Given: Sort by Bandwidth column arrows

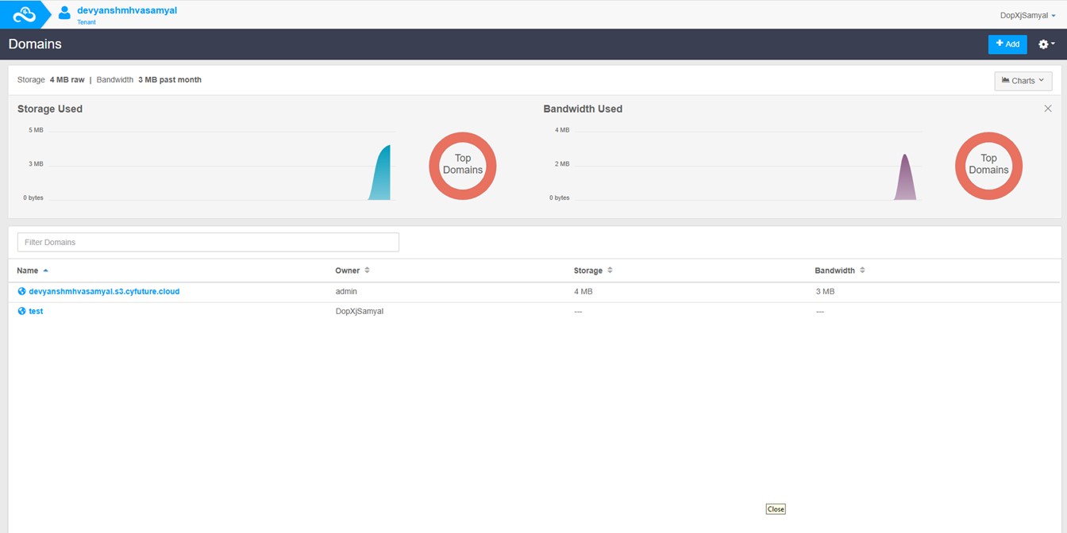Looking at the screenshot, I should click(x=862, y=270).
